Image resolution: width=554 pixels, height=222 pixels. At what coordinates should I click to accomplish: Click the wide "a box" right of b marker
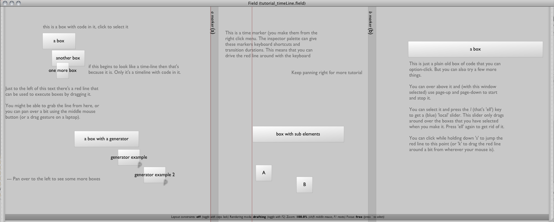[475, 49]
